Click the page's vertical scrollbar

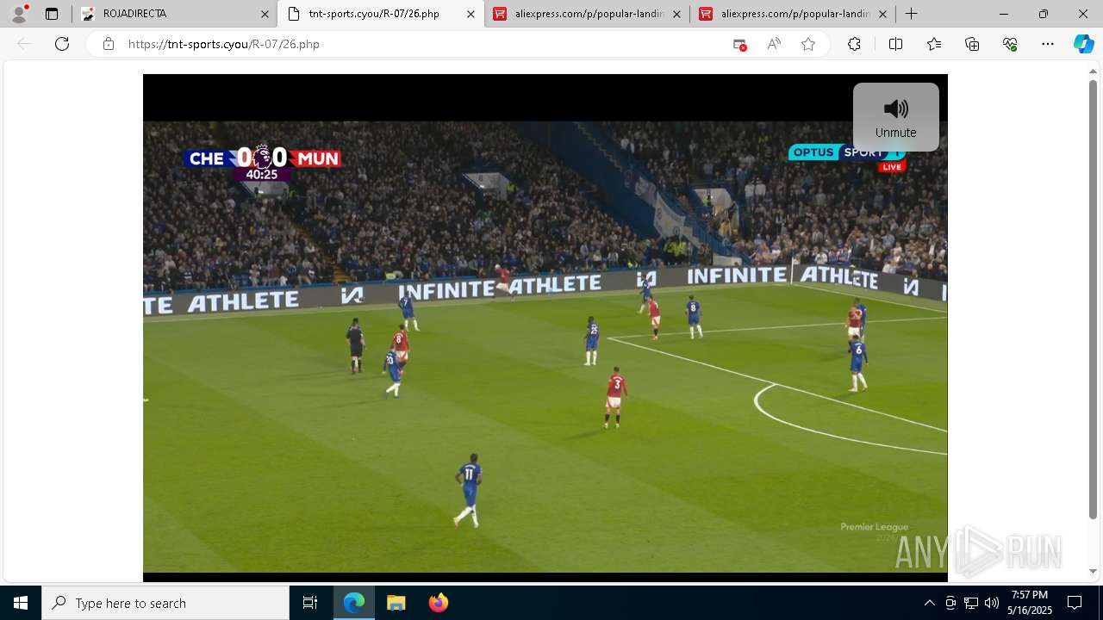click(1094, 299)
